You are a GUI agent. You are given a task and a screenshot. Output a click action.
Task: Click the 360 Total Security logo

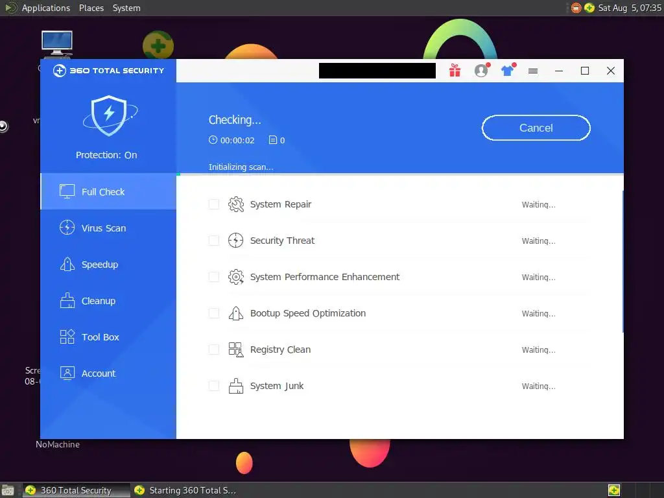[x=108, y=71]
